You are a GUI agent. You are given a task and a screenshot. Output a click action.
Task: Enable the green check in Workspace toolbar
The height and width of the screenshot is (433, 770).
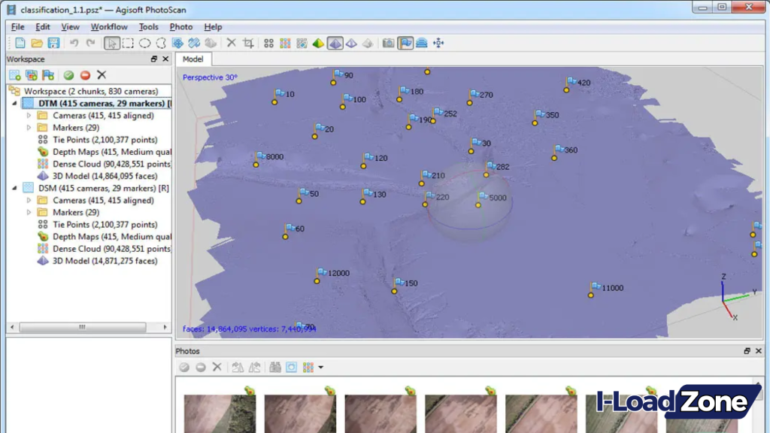pyautogui.click(x=68, y=75)
